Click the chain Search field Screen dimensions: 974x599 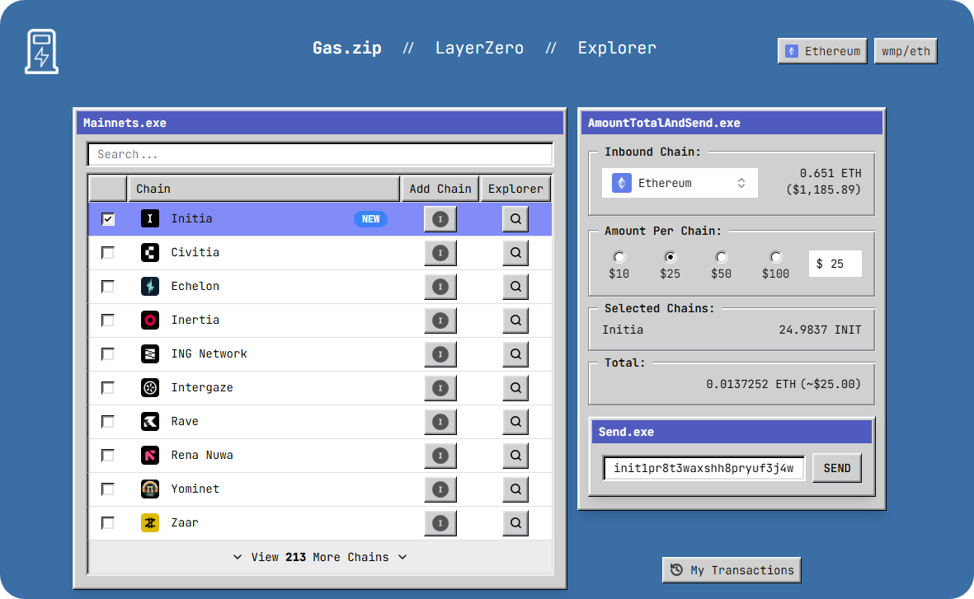coord(320,154)
